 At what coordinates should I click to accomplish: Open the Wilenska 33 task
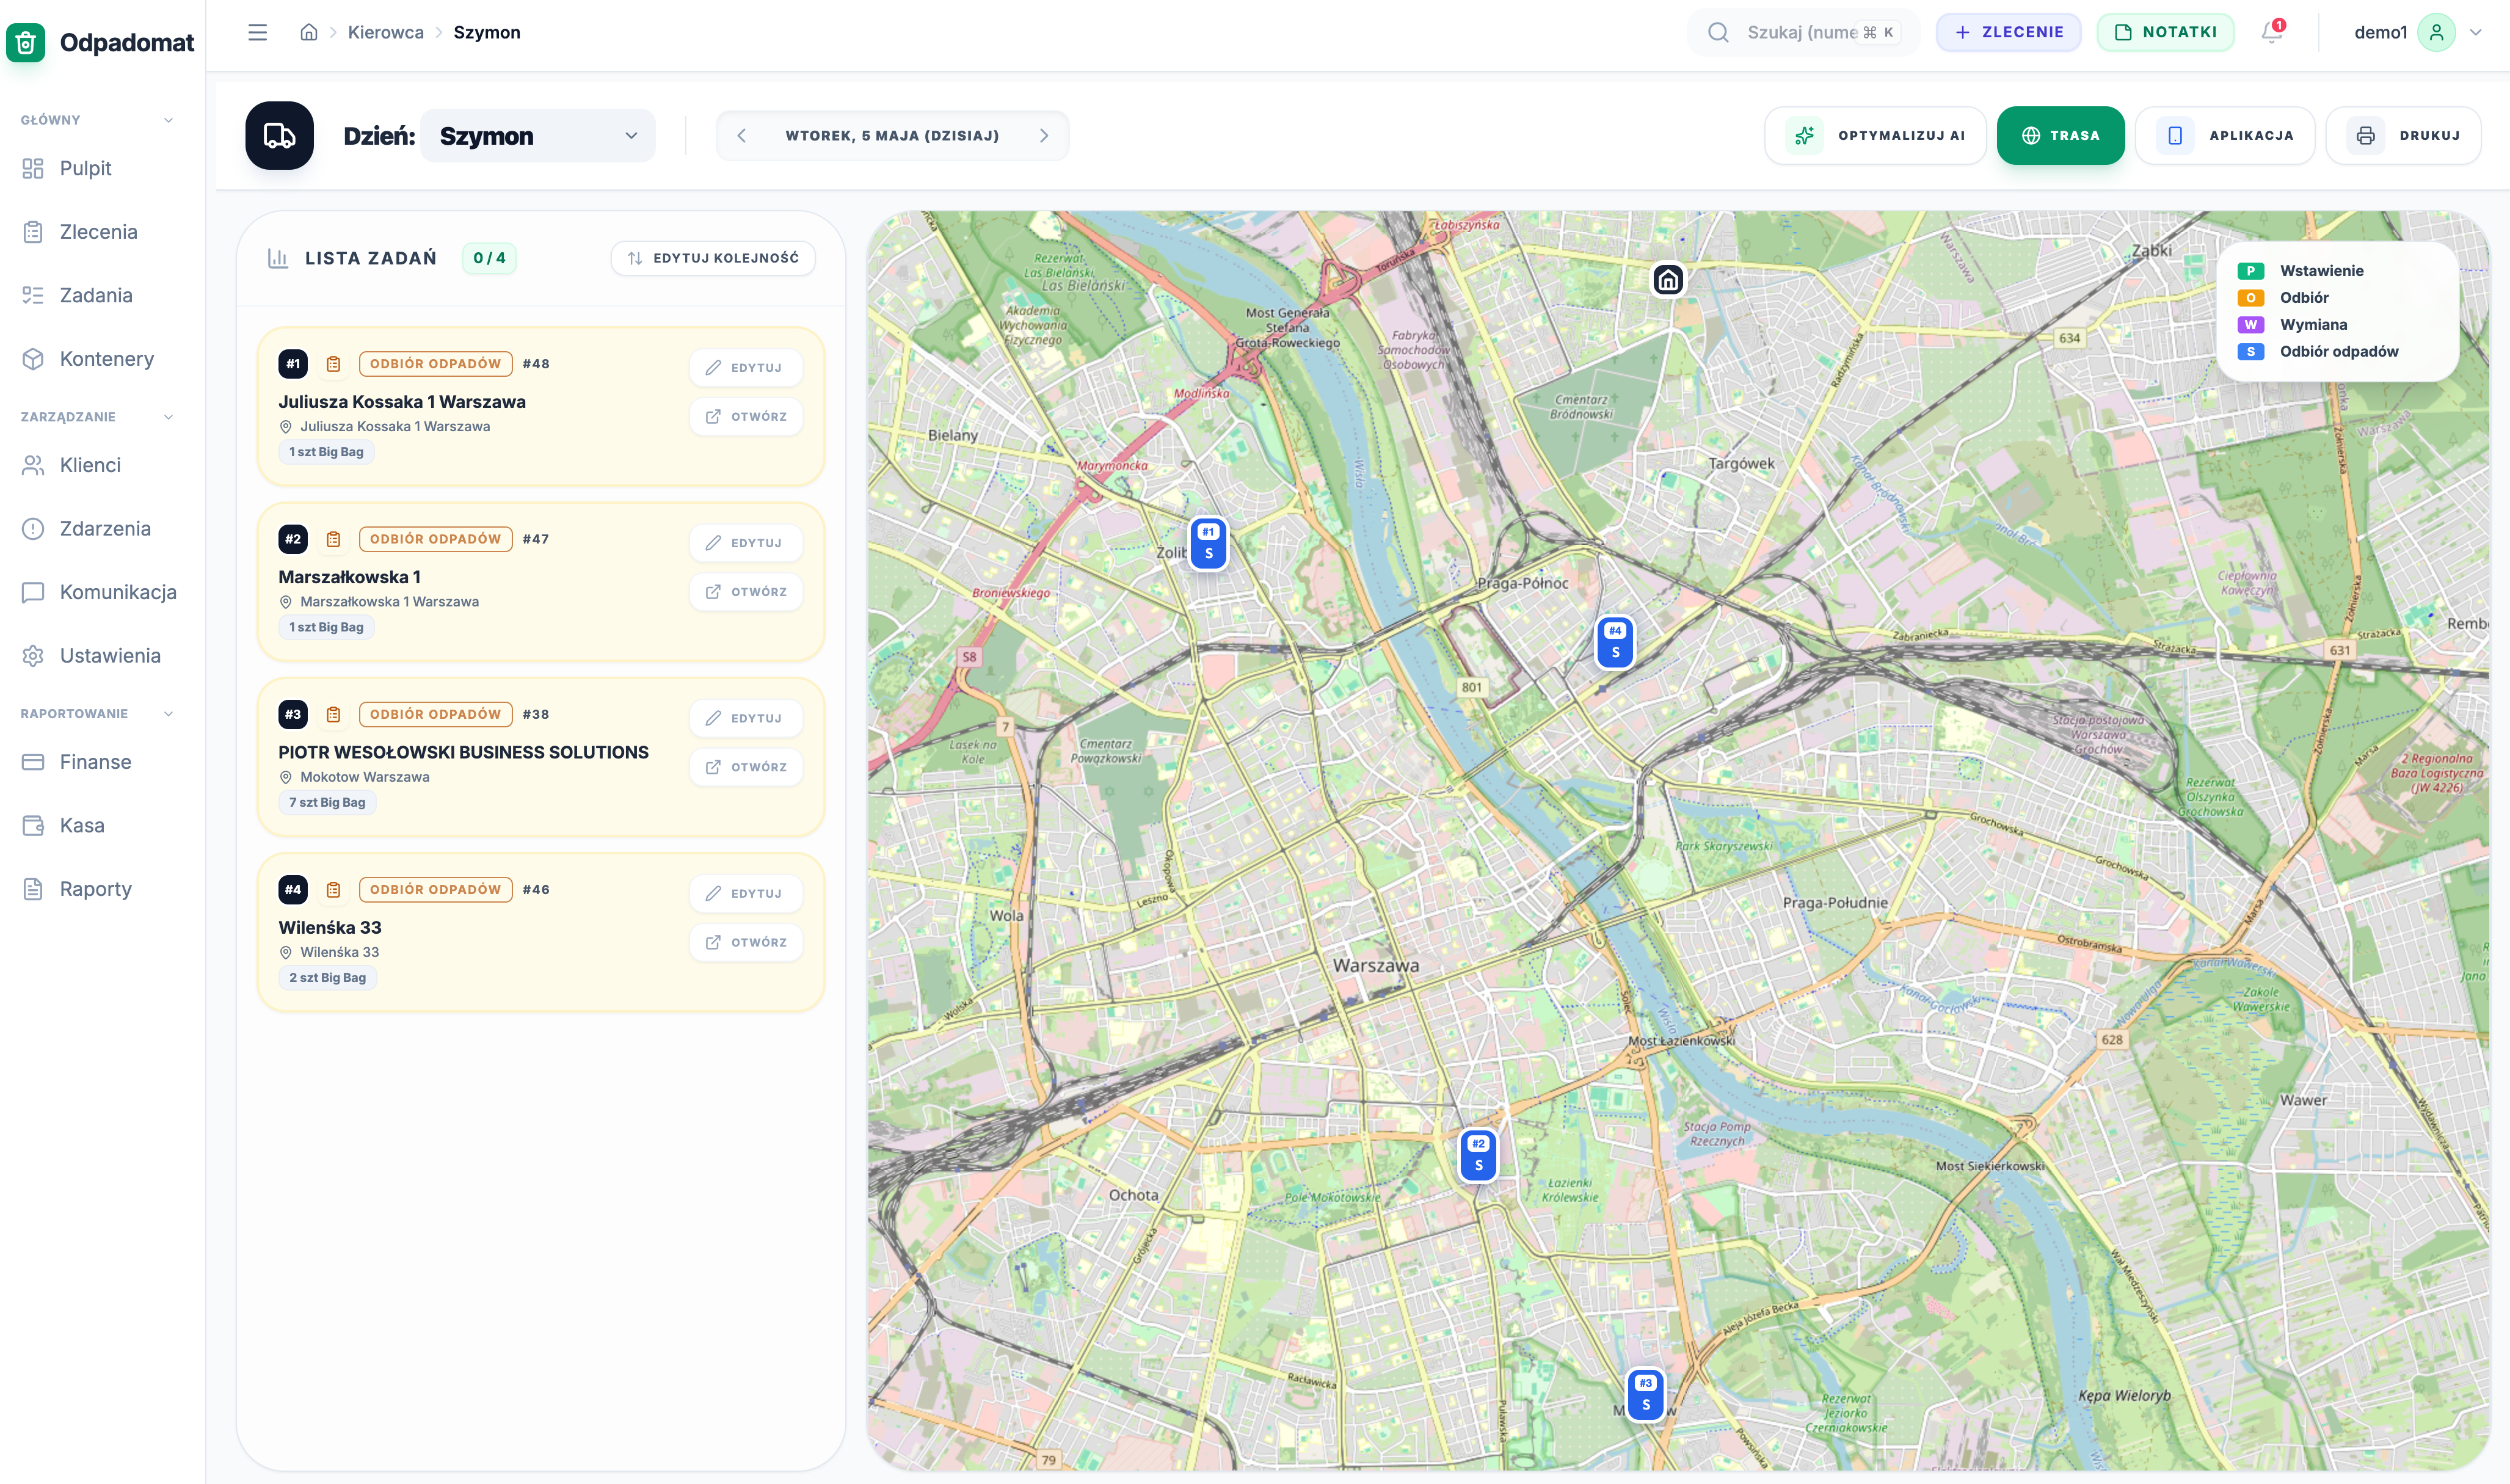[746, 942]
